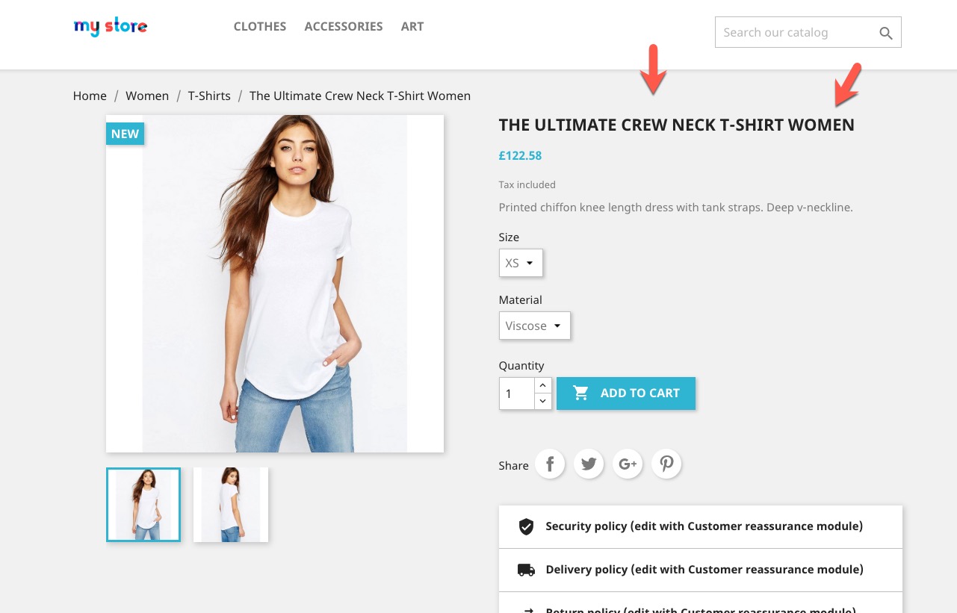Click the Delivery policy truck icon

527,570
